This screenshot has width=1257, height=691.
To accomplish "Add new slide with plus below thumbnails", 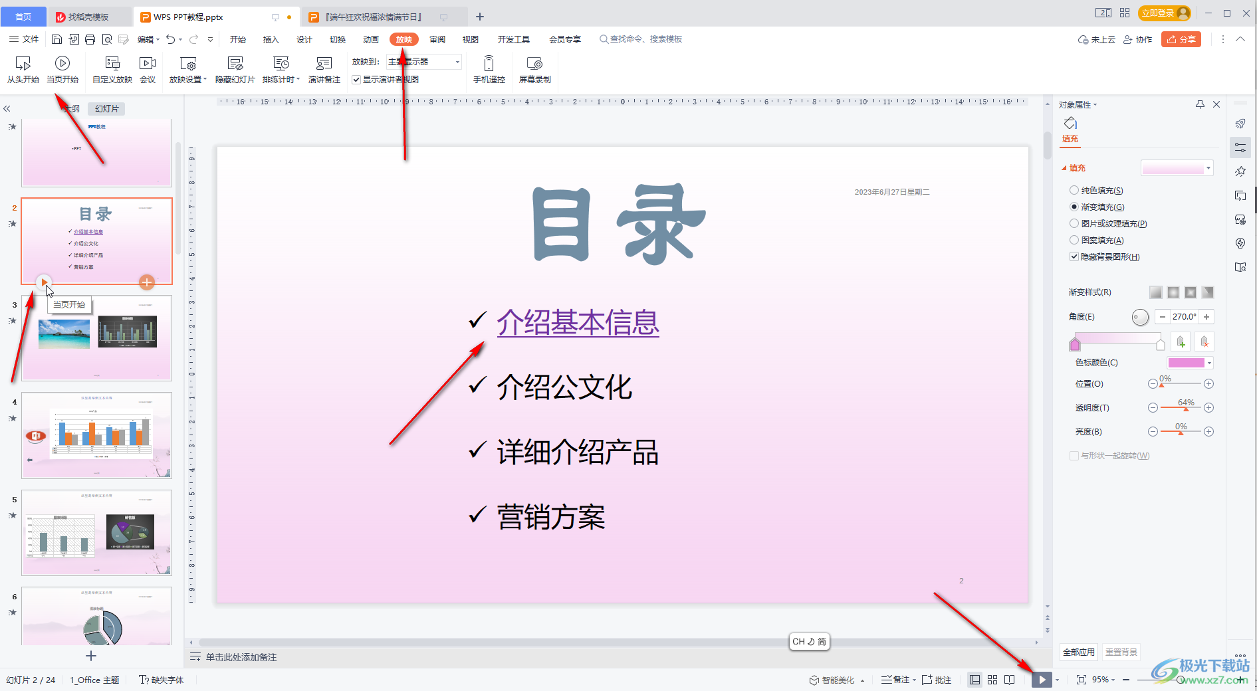I will (91, 656).
